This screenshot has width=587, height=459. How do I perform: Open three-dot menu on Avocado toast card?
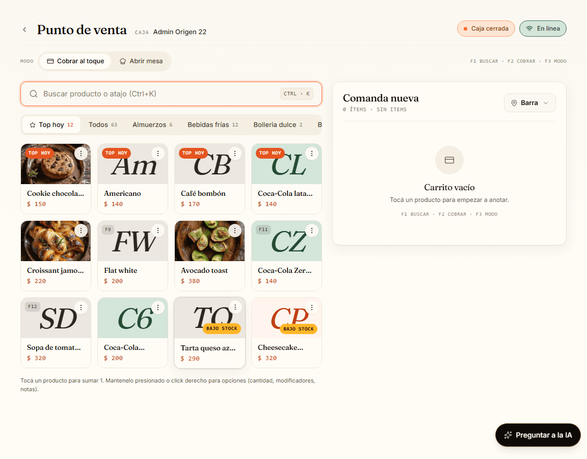(235, 231)
